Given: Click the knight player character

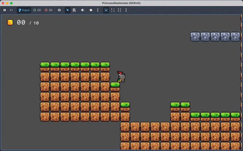Looking at the screenshot, I should click(121, 77).
